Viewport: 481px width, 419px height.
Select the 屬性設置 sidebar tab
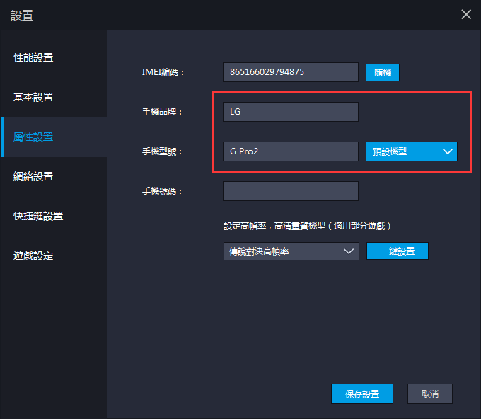(x=34, y=137)
